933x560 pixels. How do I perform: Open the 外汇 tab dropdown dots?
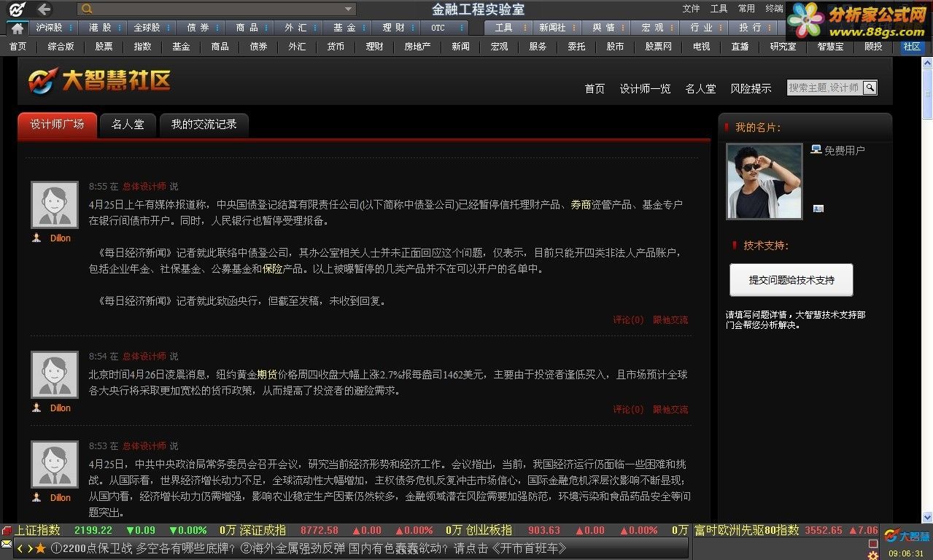317,28
